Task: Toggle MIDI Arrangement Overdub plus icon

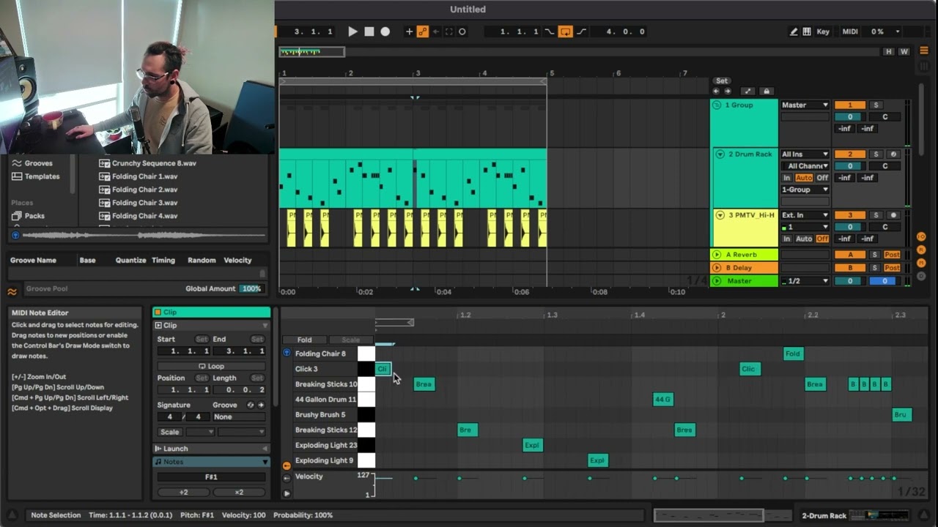Action: point(410,31)
